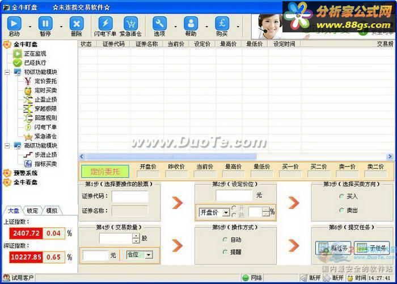Click the 证券名称 column header
The image size is (397, 284).
pyautogui.click(x=146, y=44)
